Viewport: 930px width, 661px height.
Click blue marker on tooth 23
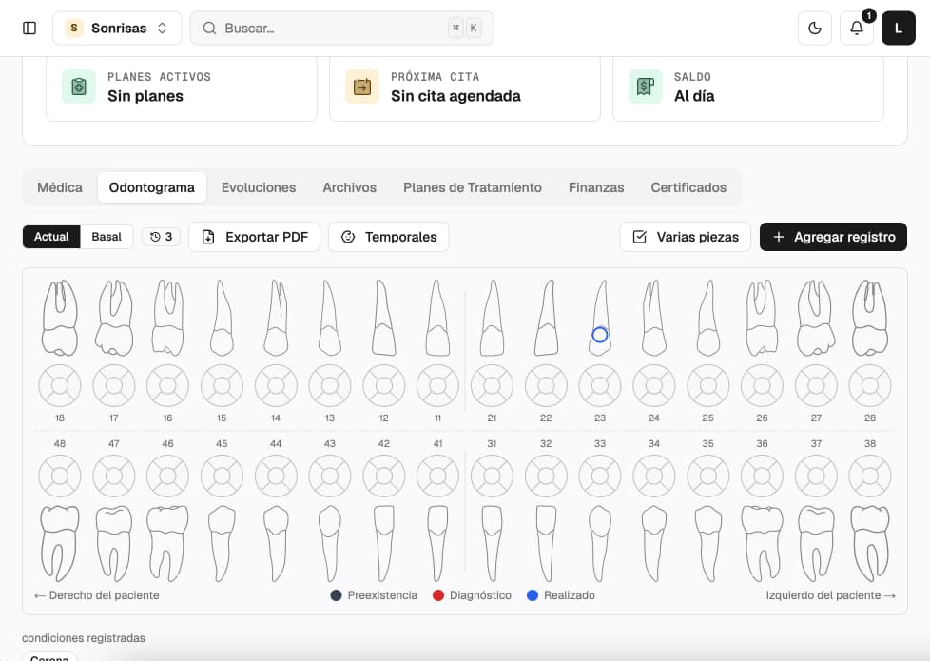(x=600, y=335)
